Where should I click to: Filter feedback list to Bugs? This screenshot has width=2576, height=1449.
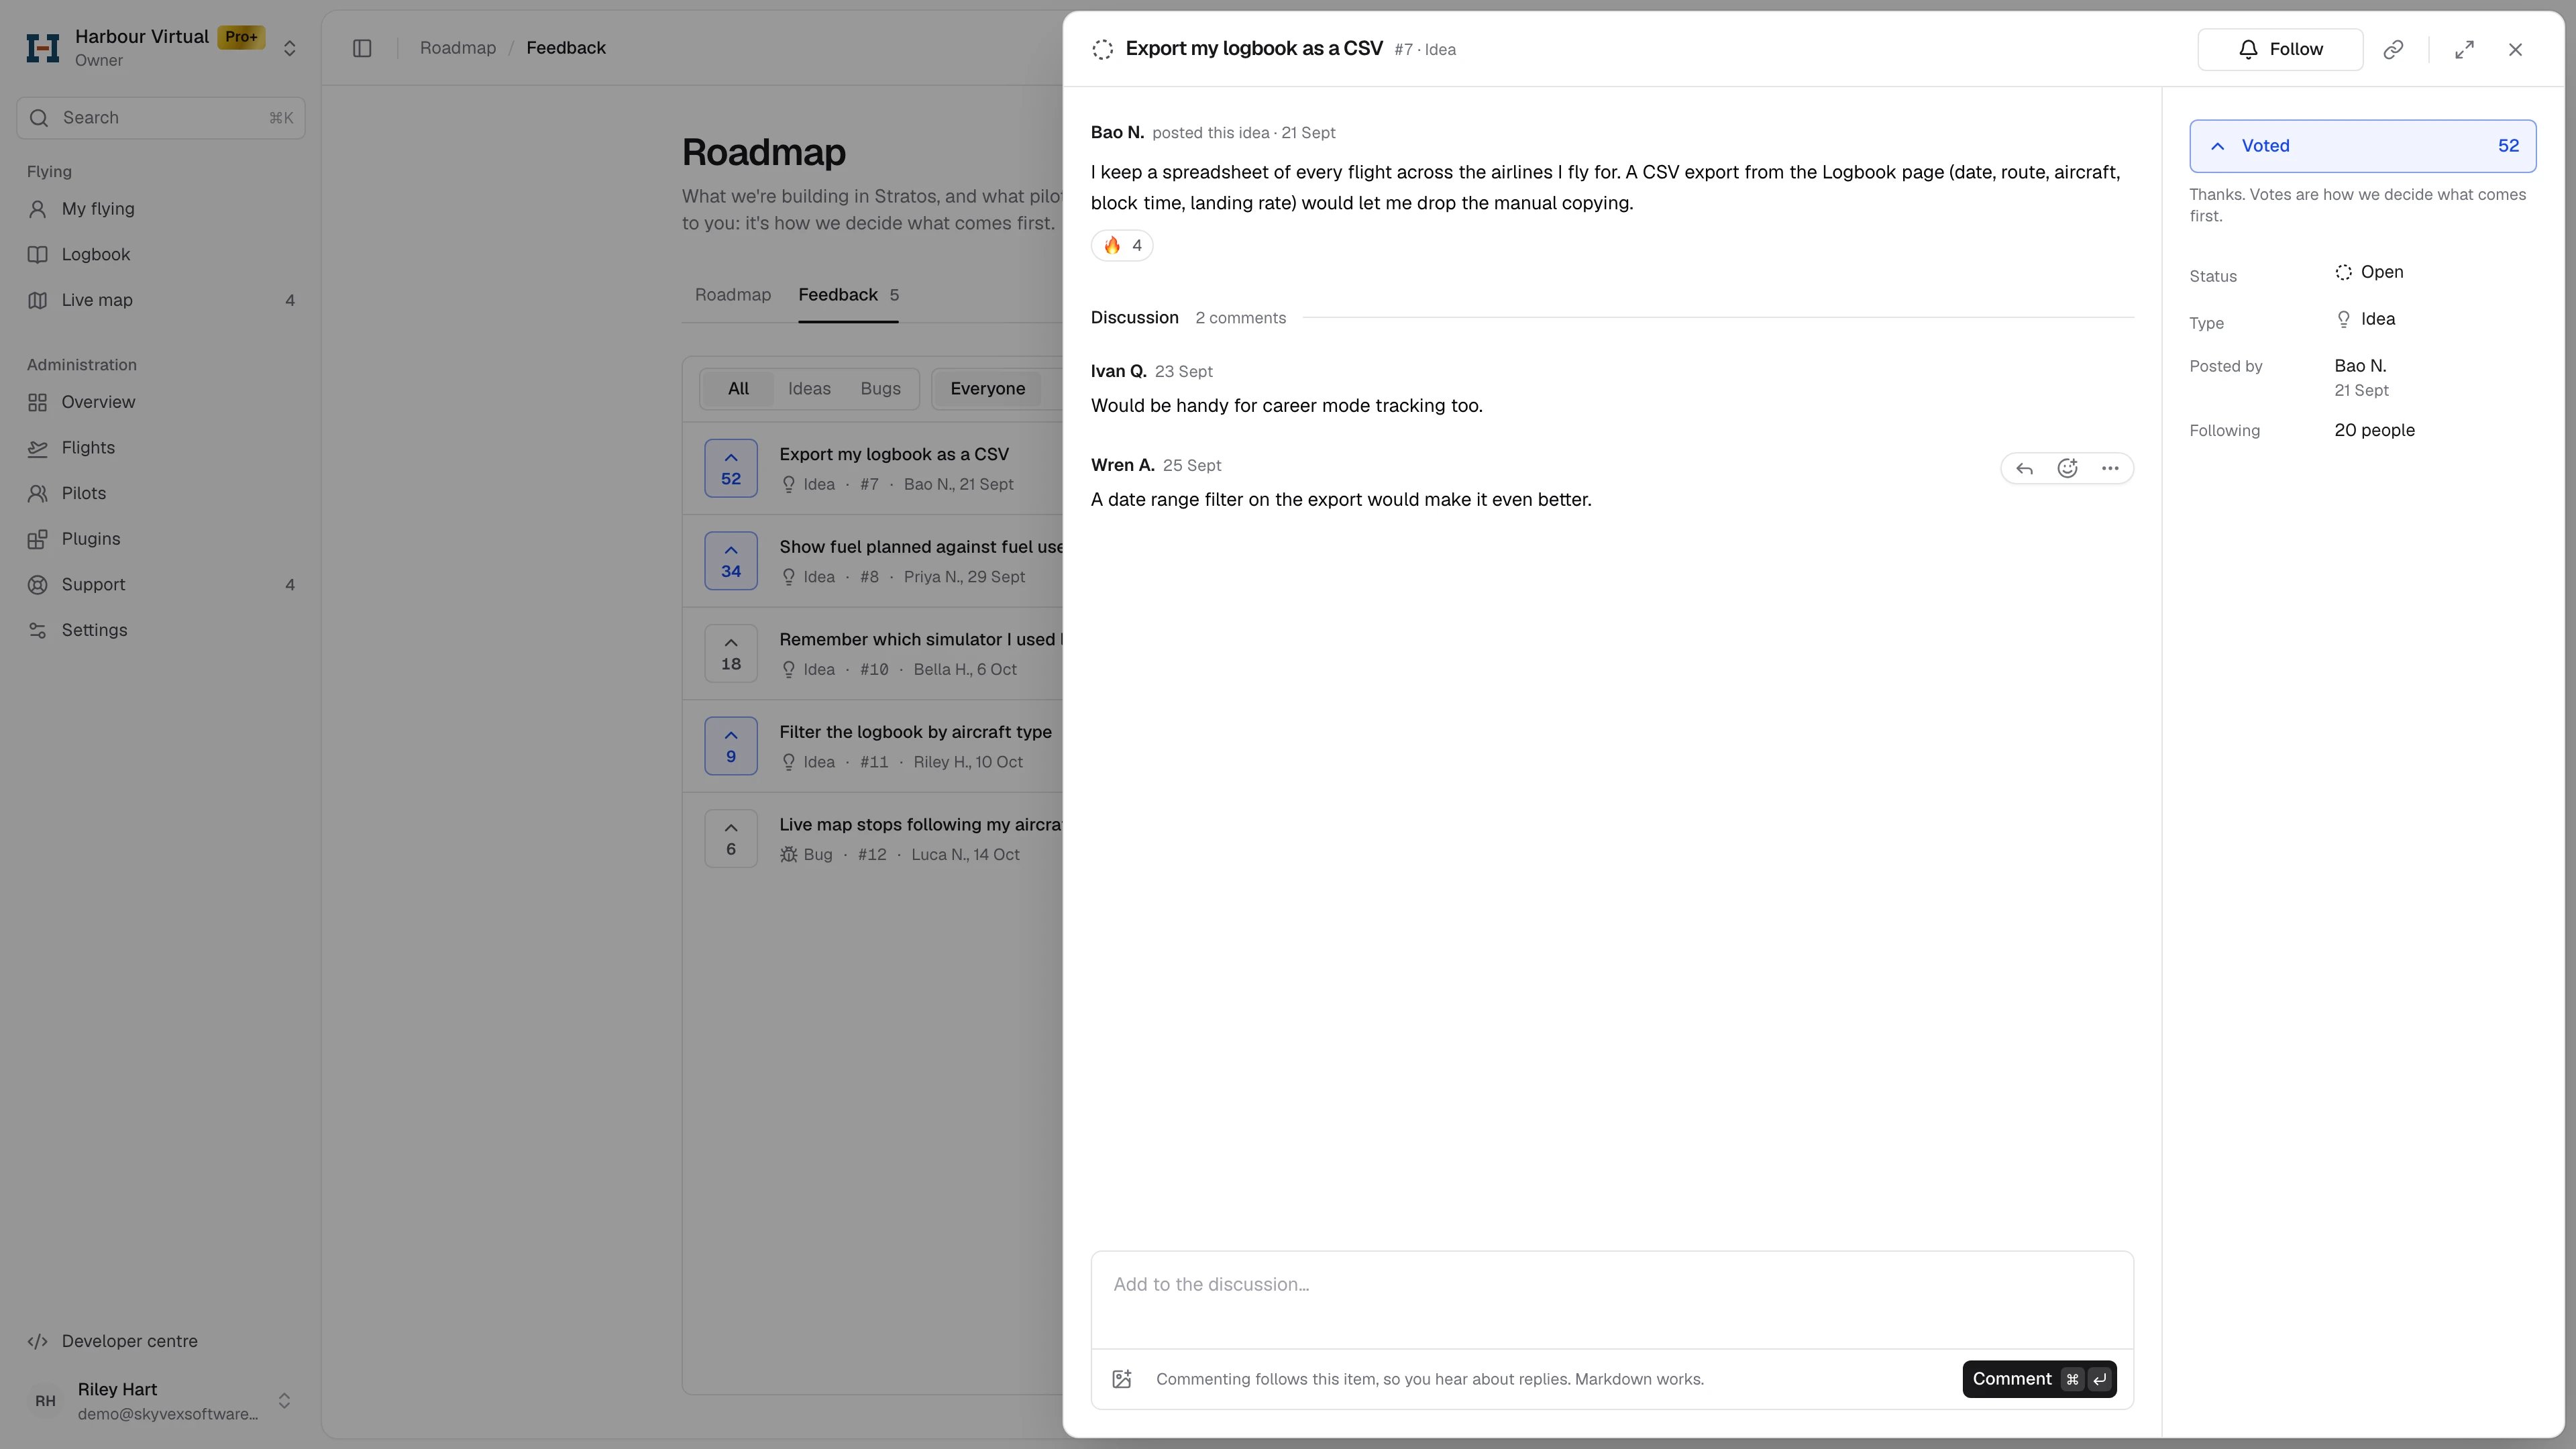[880, 389]
